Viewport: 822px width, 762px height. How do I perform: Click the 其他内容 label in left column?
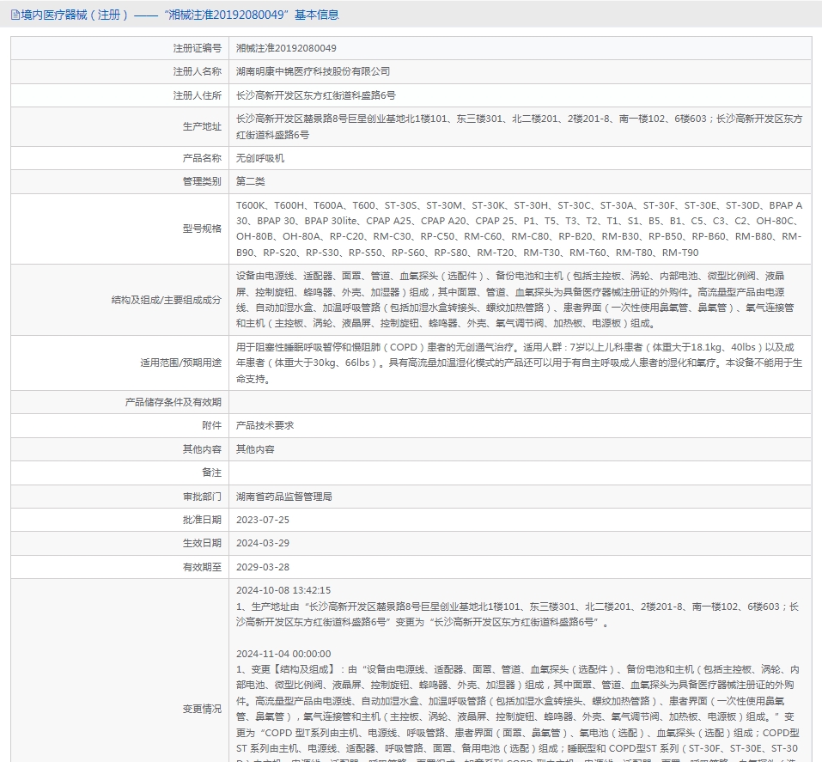click(202, 449)
